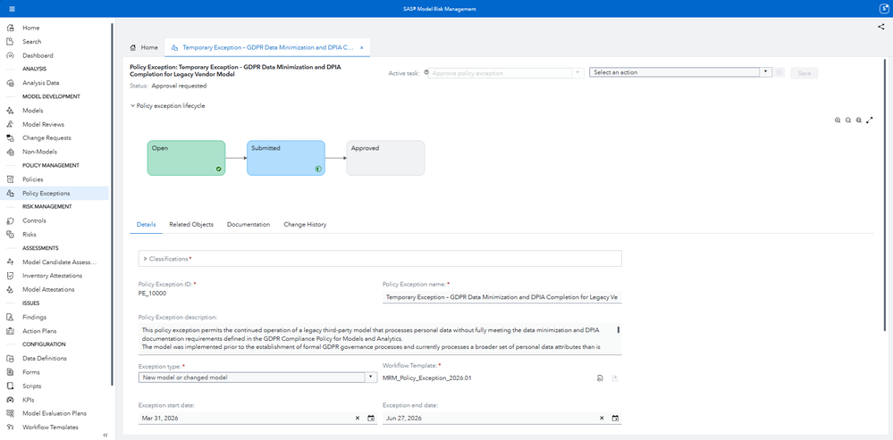Switch to the Change History tab

click(x=305, y=225)
